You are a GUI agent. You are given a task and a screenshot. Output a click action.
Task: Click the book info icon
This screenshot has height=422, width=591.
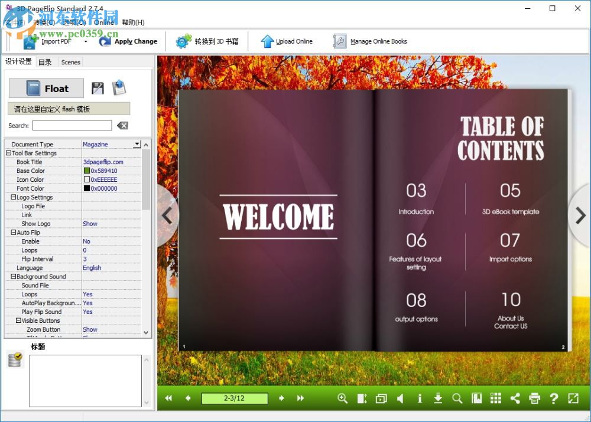click(x=420, y=398)
